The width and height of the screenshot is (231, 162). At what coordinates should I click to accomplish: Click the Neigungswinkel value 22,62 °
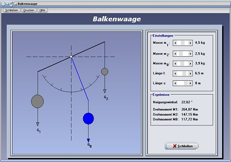187,102
